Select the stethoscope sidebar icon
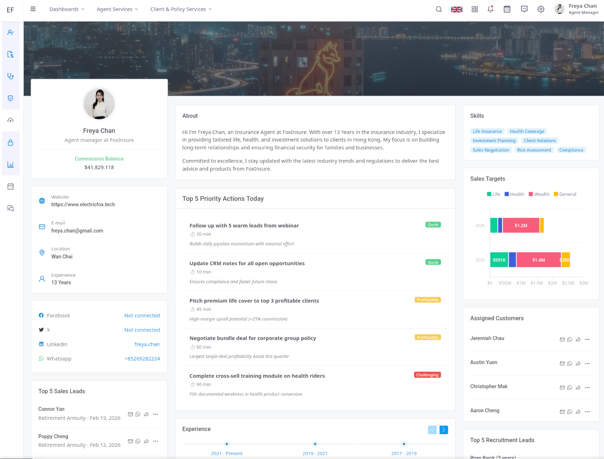The height and width of the screenshot is (459, 604). coord(11,76)
